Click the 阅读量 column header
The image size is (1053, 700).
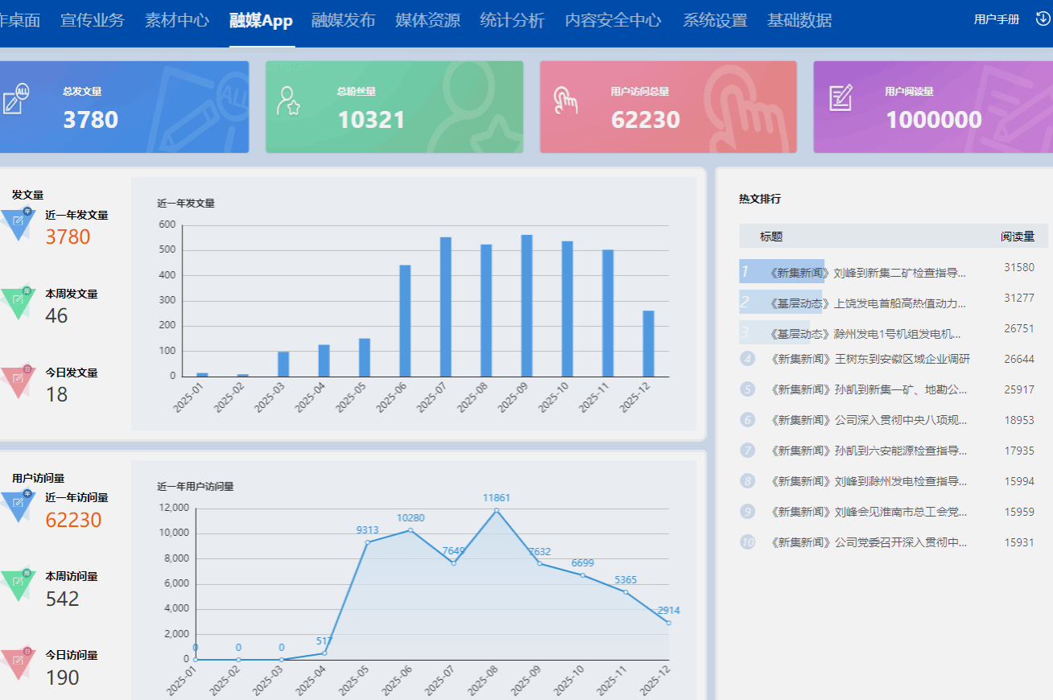(1018, 237)
